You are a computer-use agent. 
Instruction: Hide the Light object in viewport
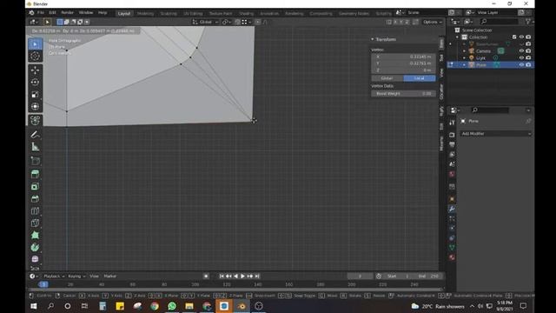521,58
